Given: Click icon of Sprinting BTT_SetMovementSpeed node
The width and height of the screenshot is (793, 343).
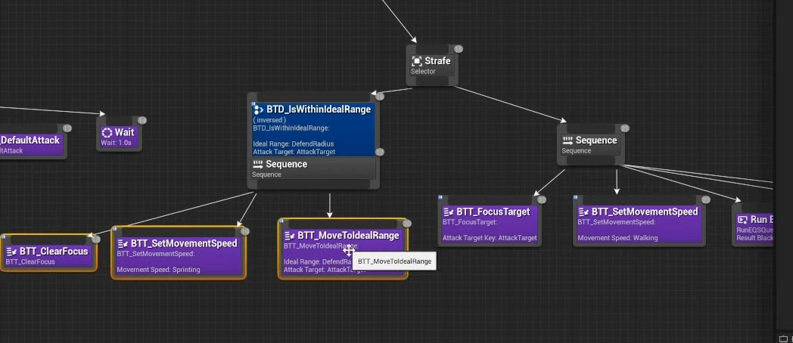Looking at the screenshot, I should [123, 243].
